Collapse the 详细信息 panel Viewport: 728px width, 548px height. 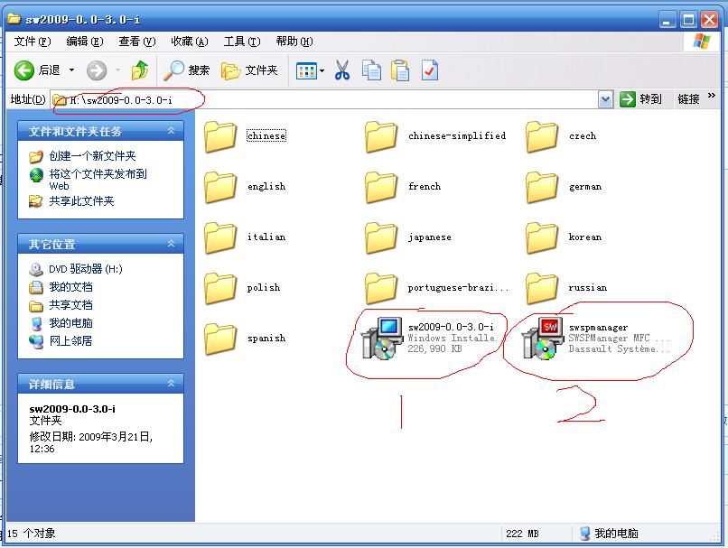click(x=172, y=384)
